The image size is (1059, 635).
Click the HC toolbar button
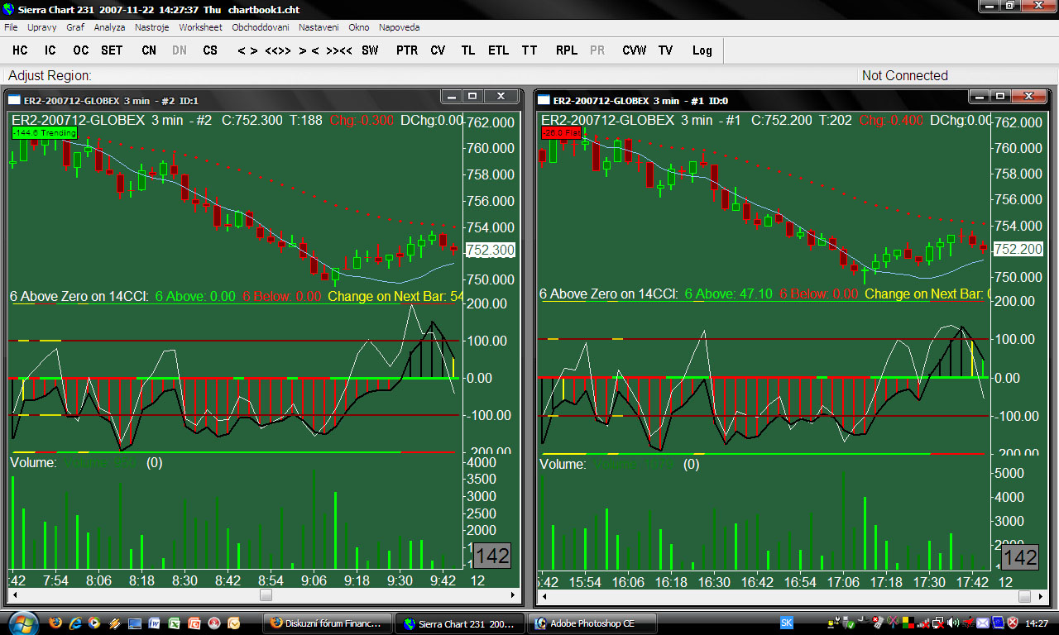point(20,50)
